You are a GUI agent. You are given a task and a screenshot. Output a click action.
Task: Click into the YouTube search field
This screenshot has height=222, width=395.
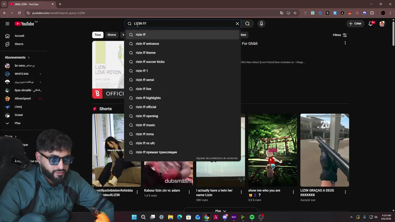tap(182, 23)
